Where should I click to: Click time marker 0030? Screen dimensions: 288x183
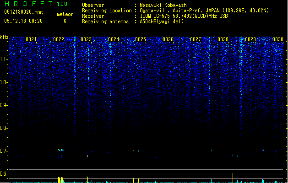coord(278,39)
